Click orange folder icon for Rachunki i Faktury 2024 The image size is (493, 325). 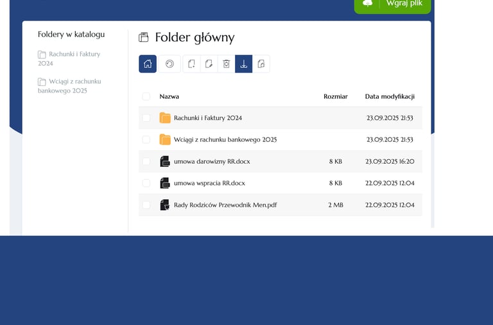(x=165, y=118)
